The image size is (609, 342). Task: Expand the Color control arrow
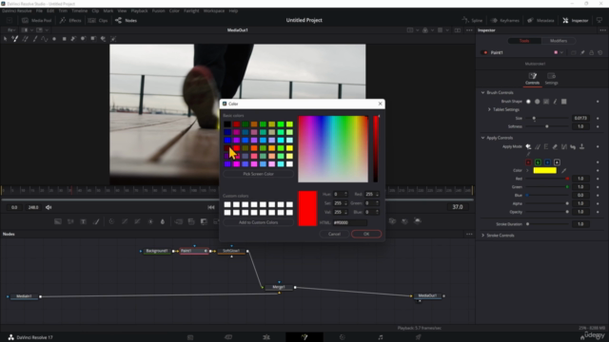click(x=527, y=171)
